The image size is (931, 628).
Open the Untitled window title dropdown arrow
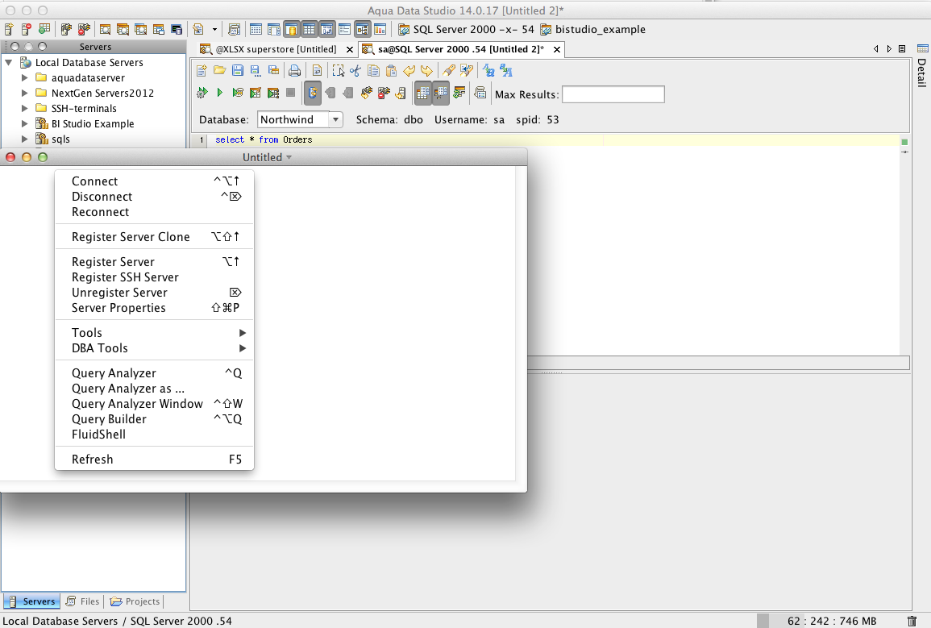pos(289,157)
